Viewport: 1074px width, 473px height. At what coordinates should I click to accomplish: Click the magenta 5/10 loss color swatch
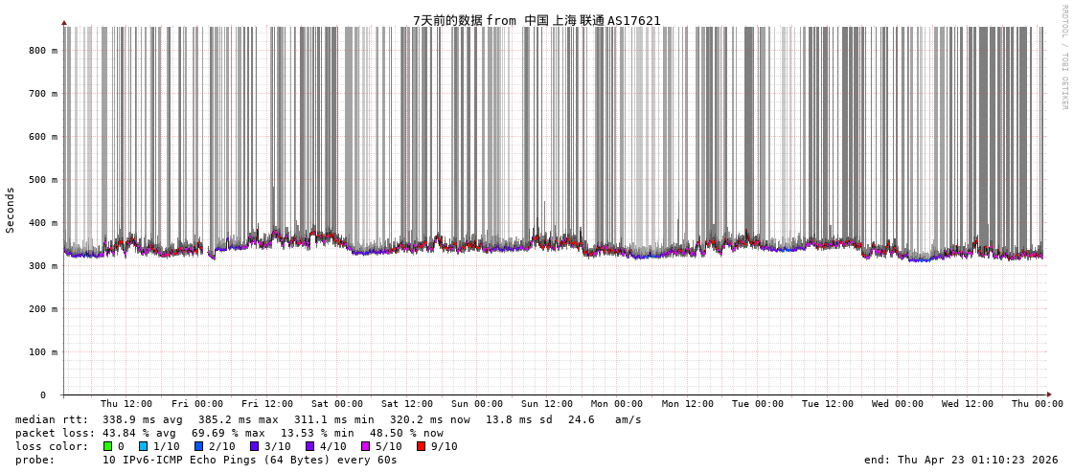click(366, 446)
